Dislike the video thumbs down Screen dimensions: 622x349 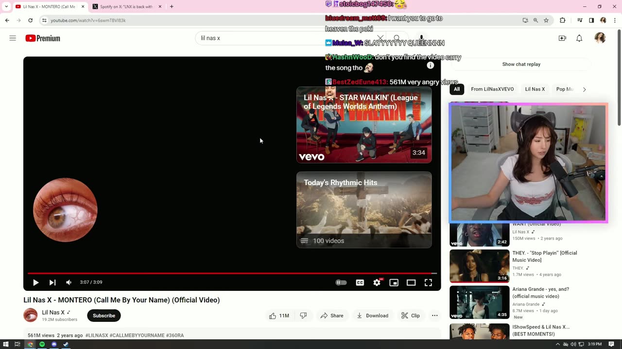click(x=303, y=316)
